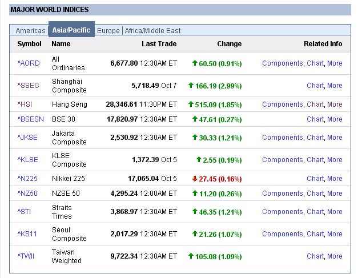358x278 pixels.
Task: Open Chart link for Shanghai Composite
Action: (315, 86)
